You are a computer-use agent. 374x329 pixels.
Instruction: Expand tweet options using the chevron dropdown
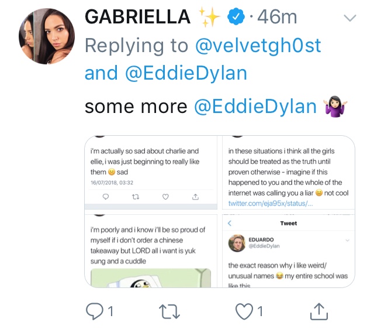click(x=349, y=18)
